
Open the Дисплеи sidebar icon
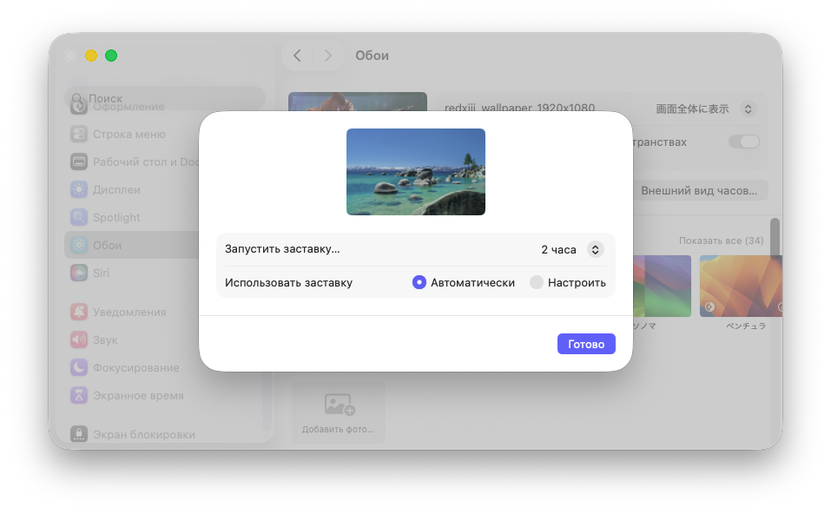click(x=79, y=189)
